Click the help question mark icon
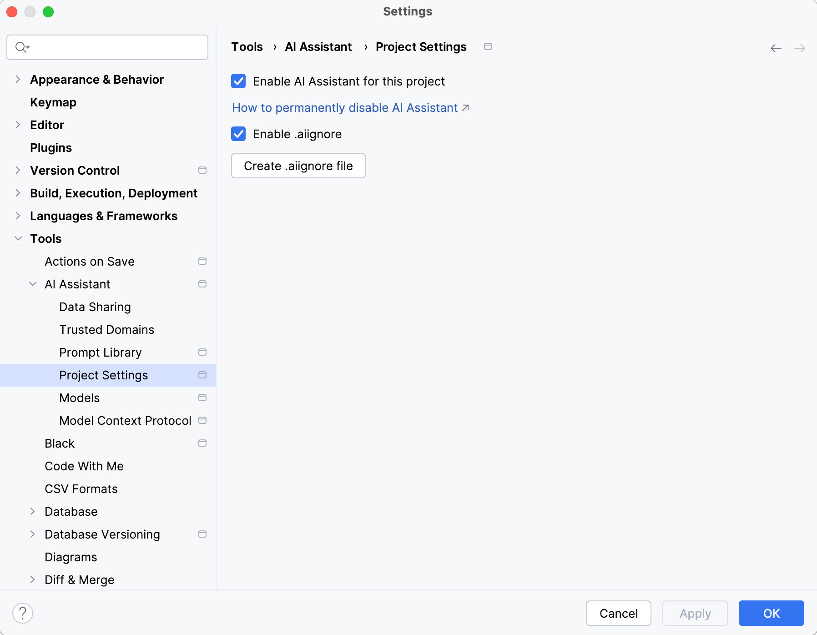Screen dimensions: 817x635 coord(23,613)
